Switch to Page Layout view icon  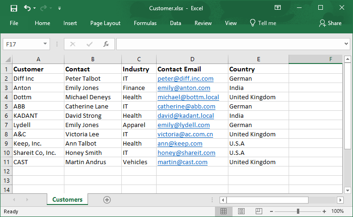tap(241, 211)
